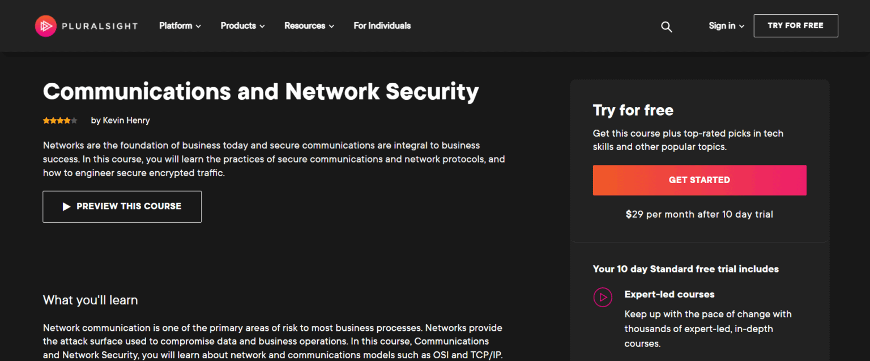Image resolution: width=870 pixels, height=361 pixels.
Task: Open the search magnifier icon
Action: tap(667, 27)
